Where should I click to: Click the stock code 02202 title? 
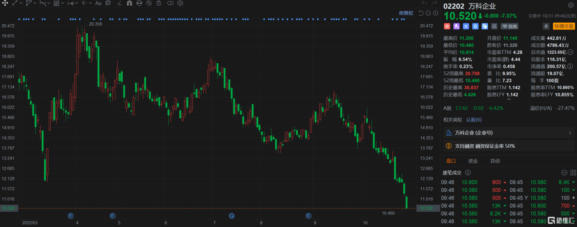coord(453,6)
